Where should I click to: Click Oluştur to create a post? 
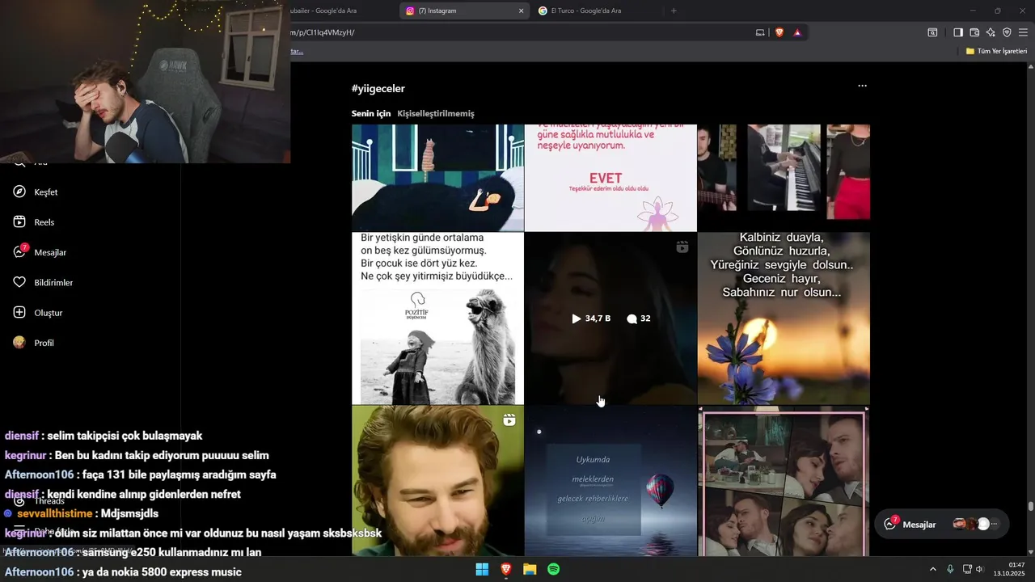(x=37, y=313)
